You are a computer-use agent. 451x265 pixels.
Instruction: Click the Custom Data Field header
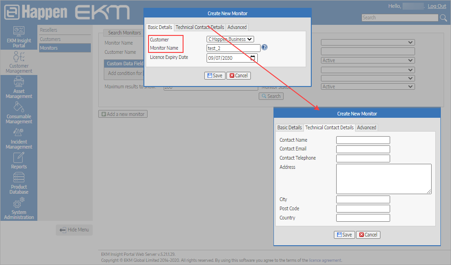point(125,63)
